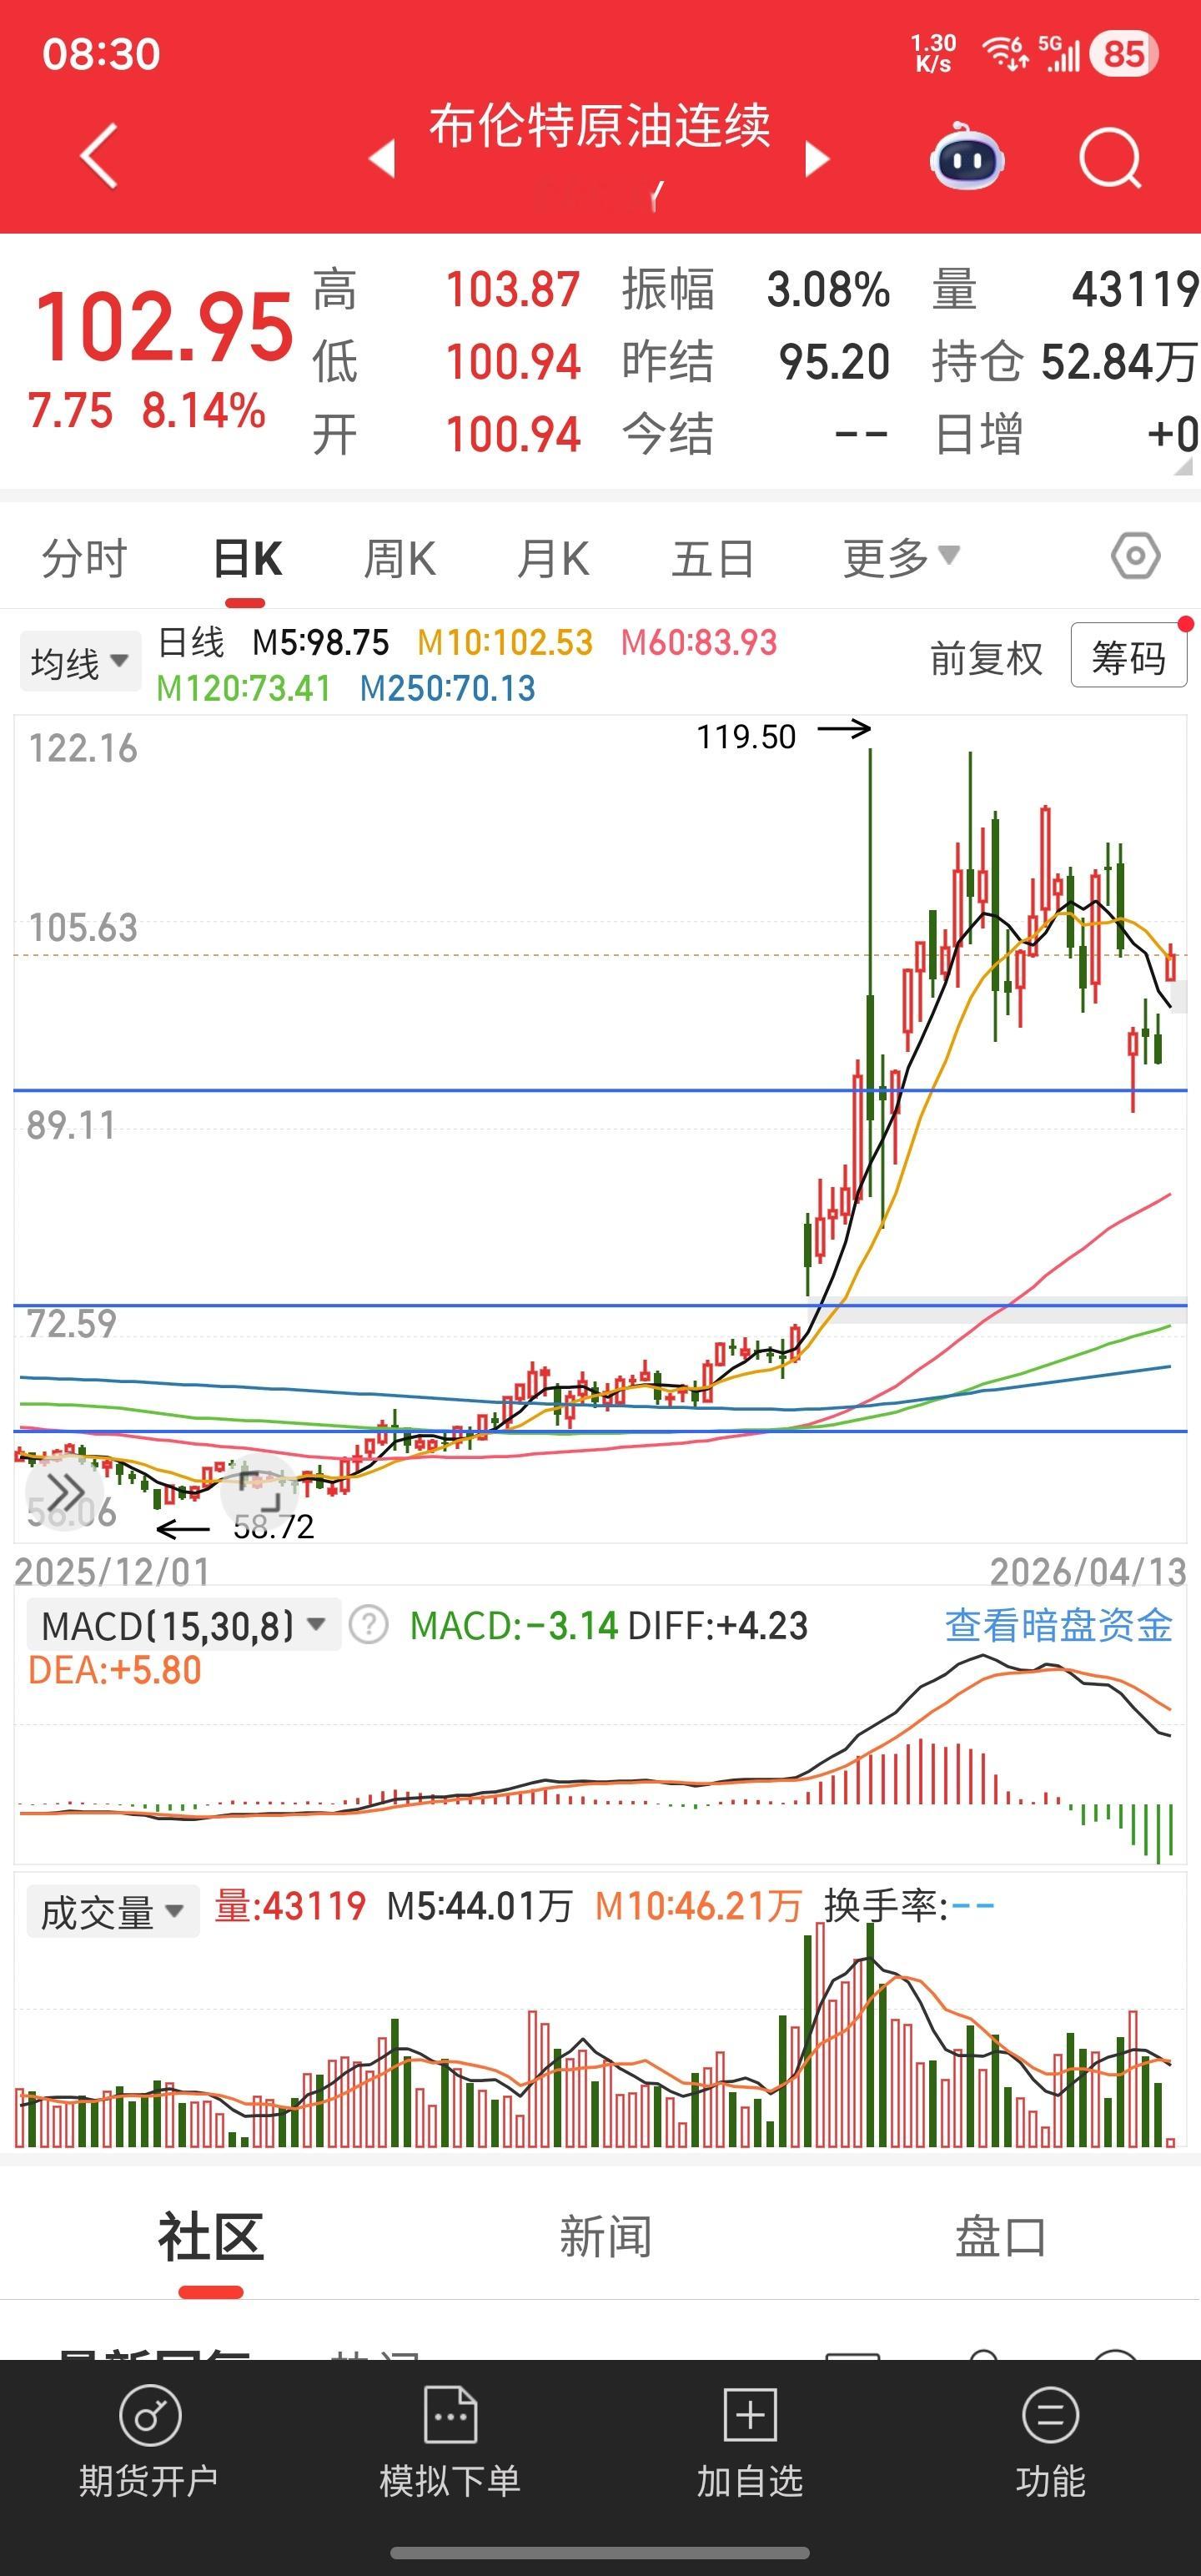Switch to next contract with right triangle
The height and width of the screenshot is (2576, 1201).
click(817, 158)
